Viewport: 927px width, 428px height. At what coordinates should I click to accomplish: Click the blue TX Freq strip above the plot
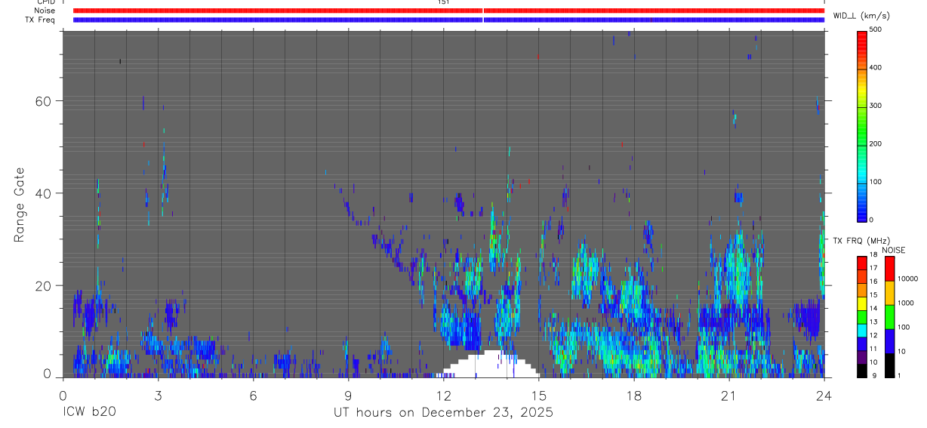(448, 20)
